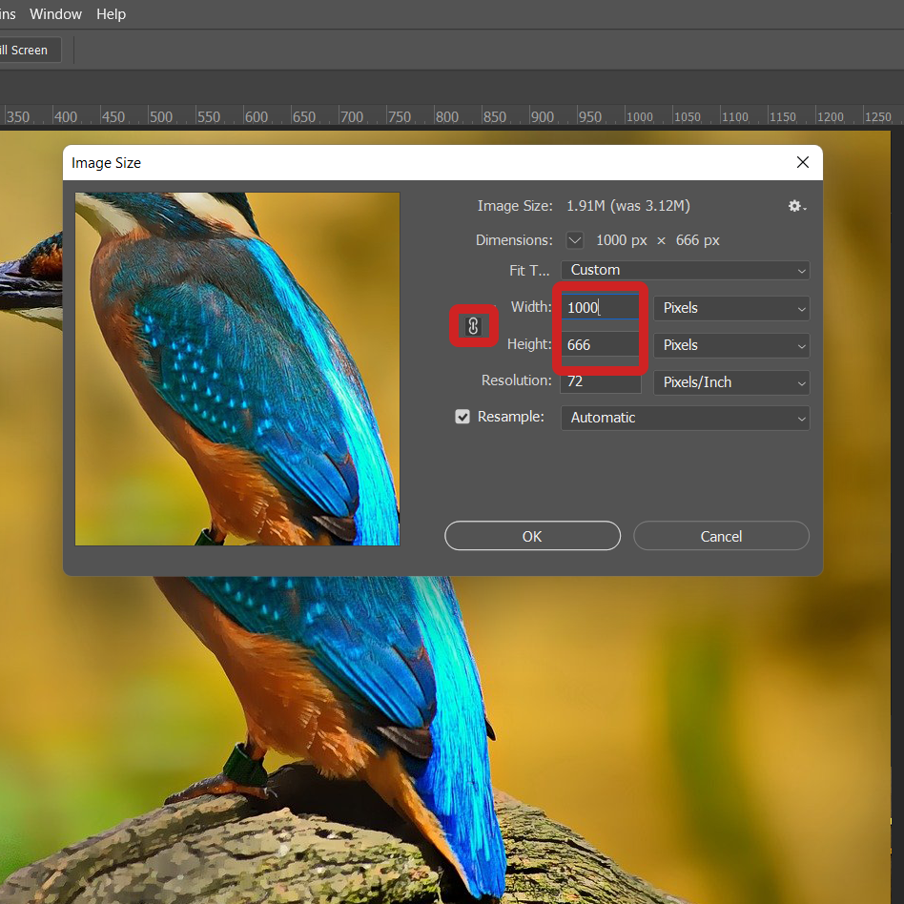Open the Window menu
904x904 pixels.
[55, 14]
